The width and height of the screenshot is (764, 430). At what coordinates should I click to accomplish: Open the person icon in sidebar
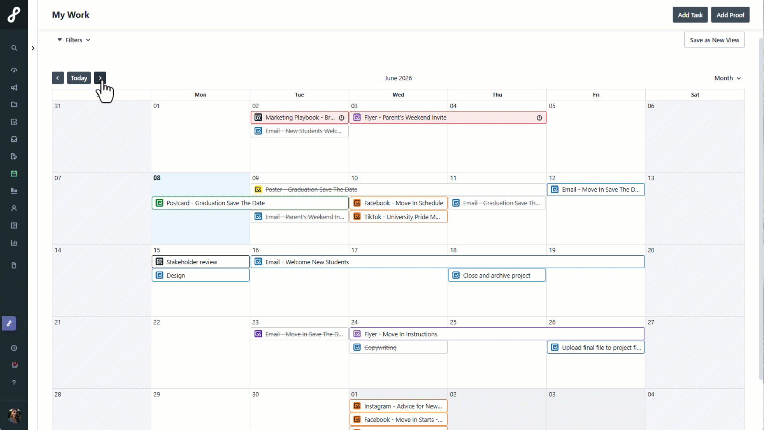tap(14, 208)
